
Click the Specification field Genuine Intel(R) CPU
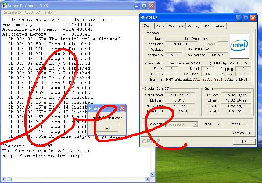(208, 63)
